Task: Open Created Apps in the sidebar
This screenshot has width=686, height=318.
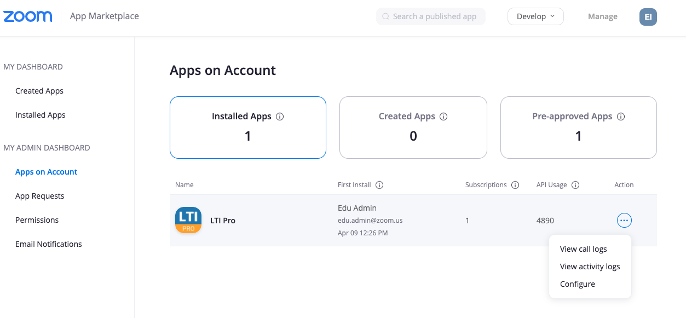Action: 39,91
